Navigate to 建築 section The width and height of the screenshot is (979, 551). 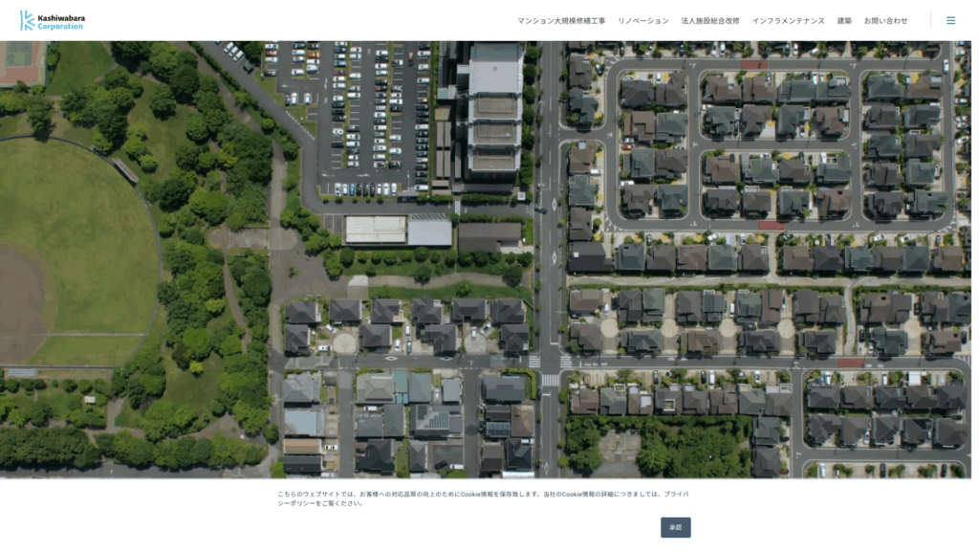(x=844, y=21)
